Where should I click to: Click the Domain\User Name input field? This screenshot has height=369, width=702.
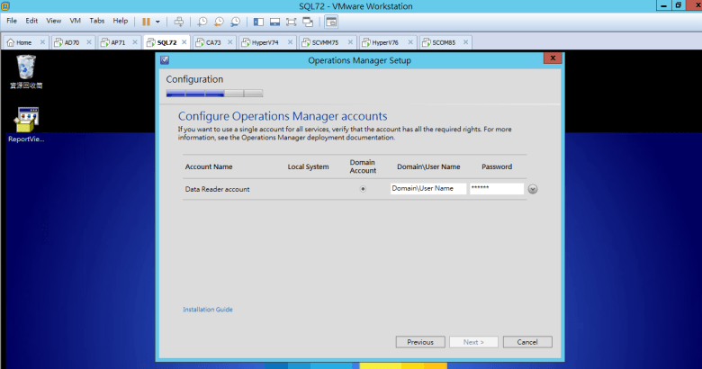(427, 189)
